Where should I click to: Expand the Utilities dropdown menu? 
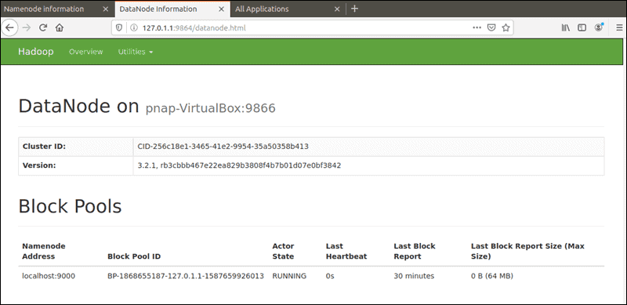click(x=135, y=52)
